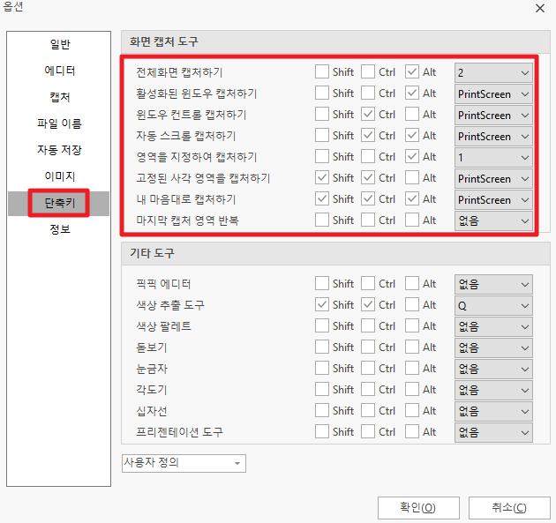Select 파일 이름 in sidebar
Image resolution: width=556 pixels, height=523 pixels.
[60, 123]
